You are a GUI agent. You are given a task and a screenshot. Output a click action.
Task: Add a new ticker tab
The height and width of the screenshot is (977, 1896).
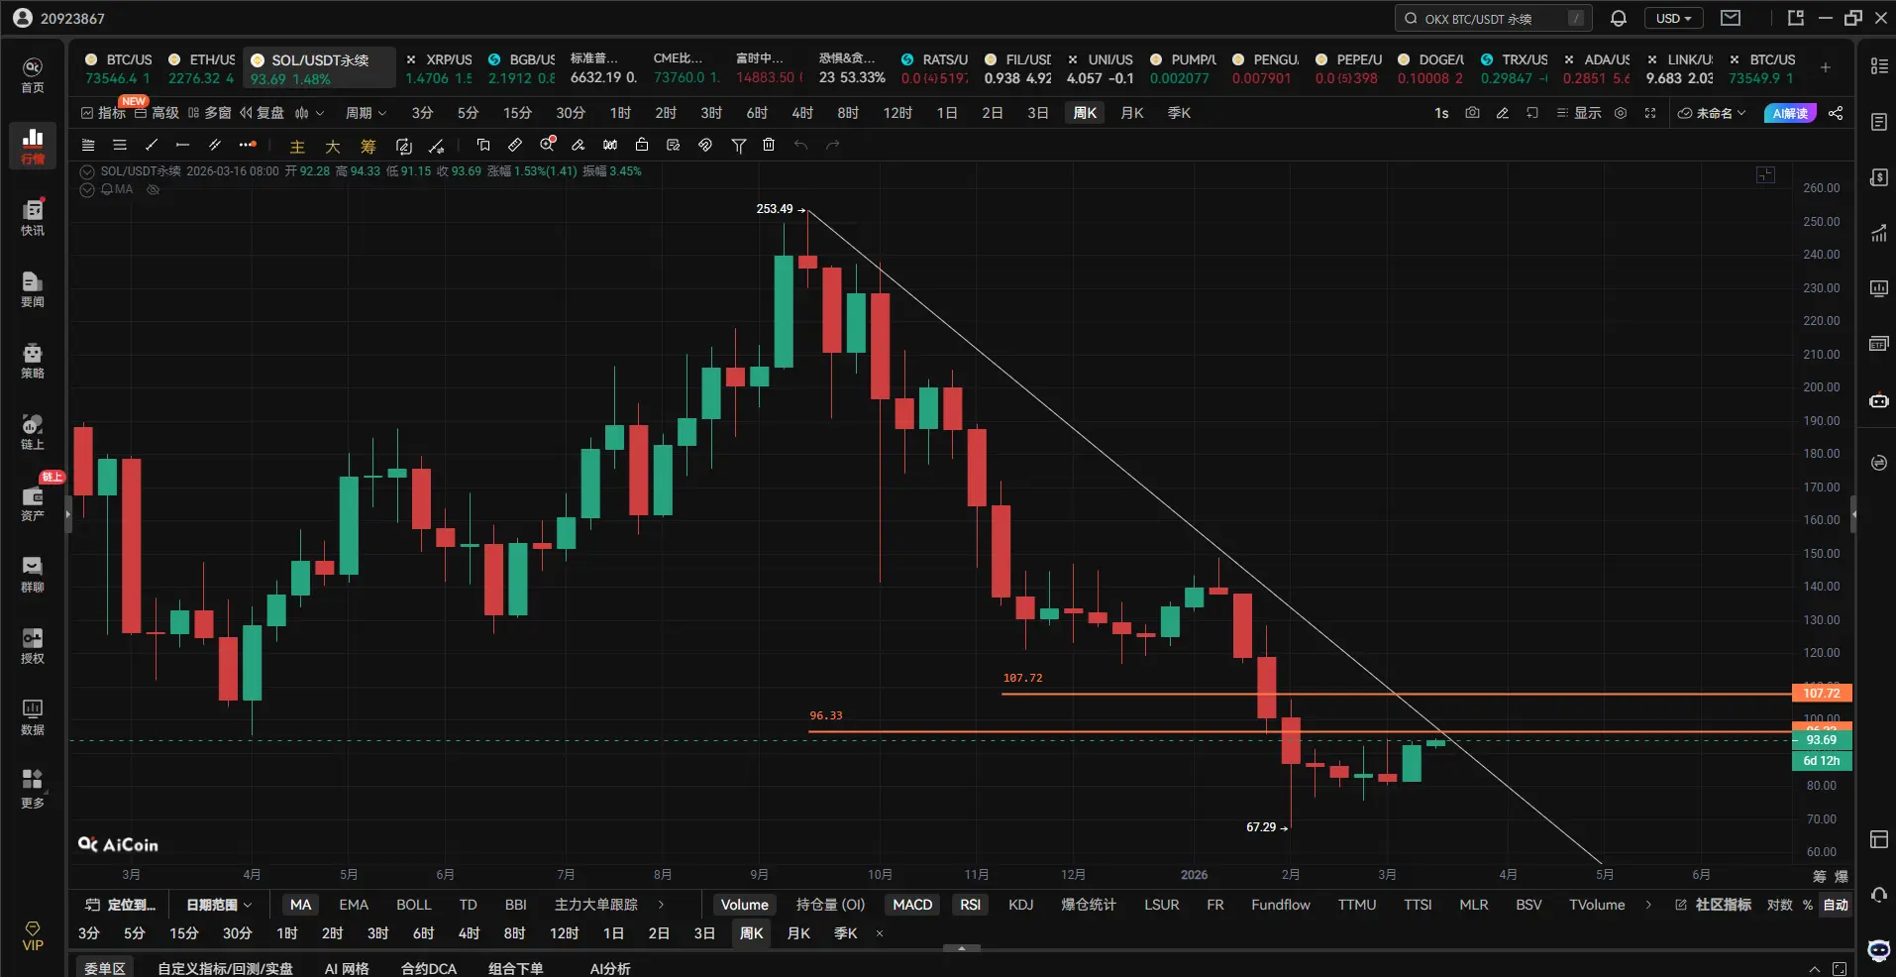tap(1825, 67)
